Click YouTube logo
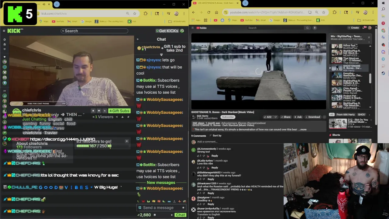 pos(201,28)
